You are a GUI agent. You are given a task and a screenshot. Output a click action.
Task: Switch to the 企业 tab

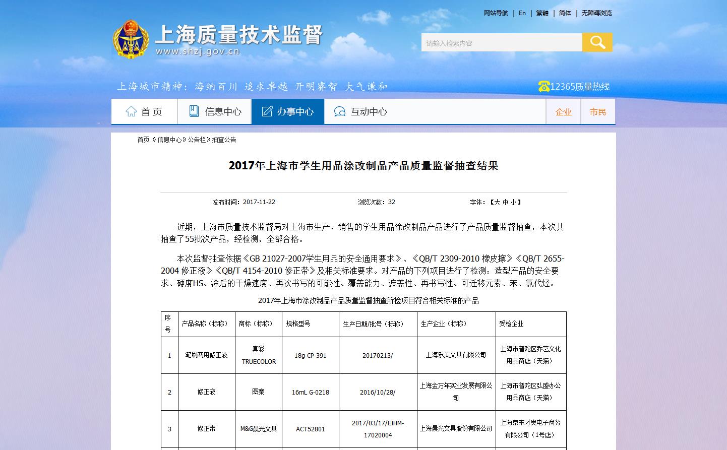point(563,112)
